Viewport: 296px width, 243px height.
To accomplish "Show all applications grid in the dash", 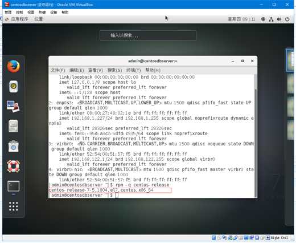I will coord(14,206).
